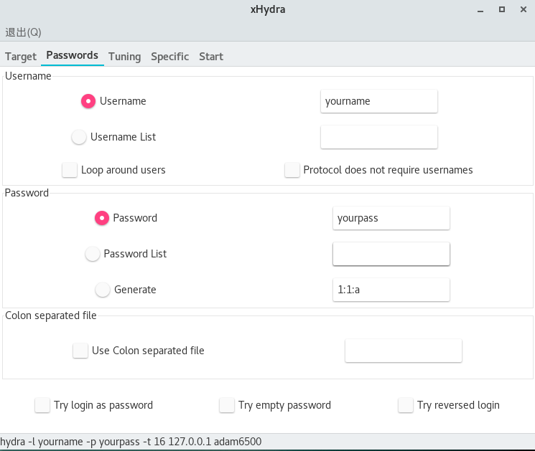Tick Try login as password
The height and width of the screenshot is (451, 535).
[42, 405]
